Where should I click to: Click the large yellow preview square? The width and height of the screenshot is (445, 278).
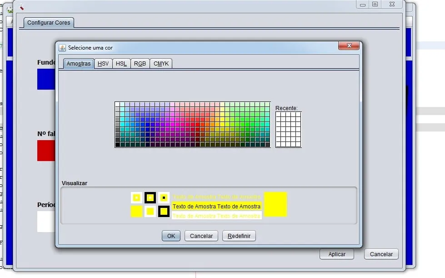point(275,204)
